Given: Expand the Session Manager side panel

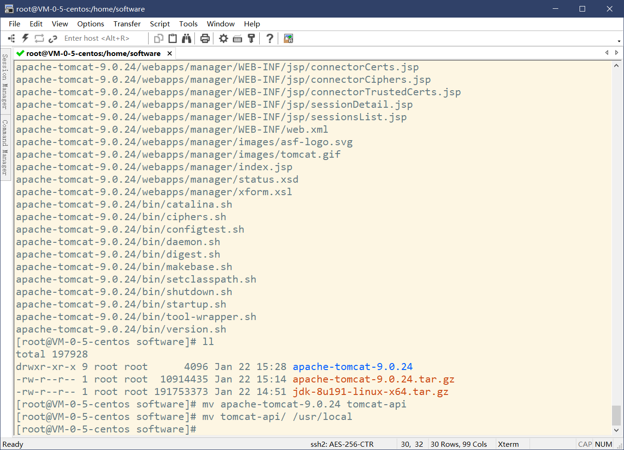Looking at the screenshot, I should [5, 81].
